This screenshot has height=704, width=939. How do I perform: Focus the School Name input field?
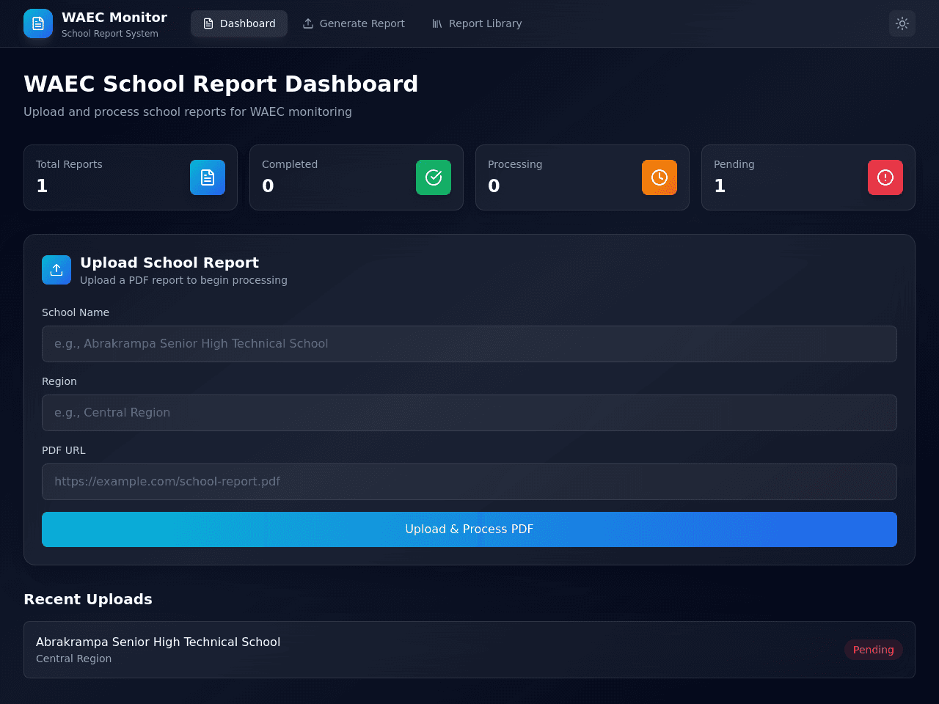pyautogui.click(x=469, y=344)
